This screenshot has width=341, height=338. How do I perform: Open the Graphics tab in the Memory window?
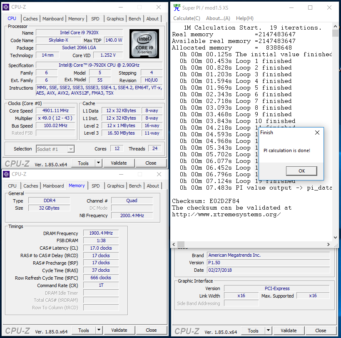pos(115,186)
